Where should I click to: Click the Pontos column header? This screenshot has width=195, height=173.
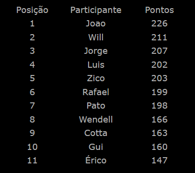159,10
